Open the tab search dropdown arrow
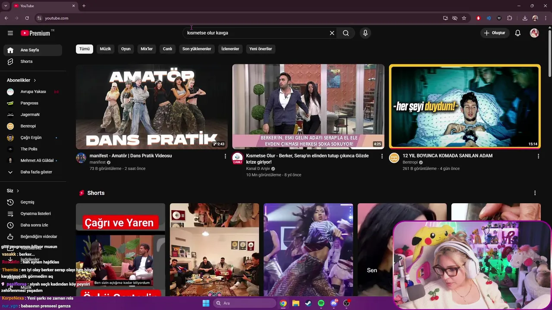Screen dimensions: 552x310 6,6
